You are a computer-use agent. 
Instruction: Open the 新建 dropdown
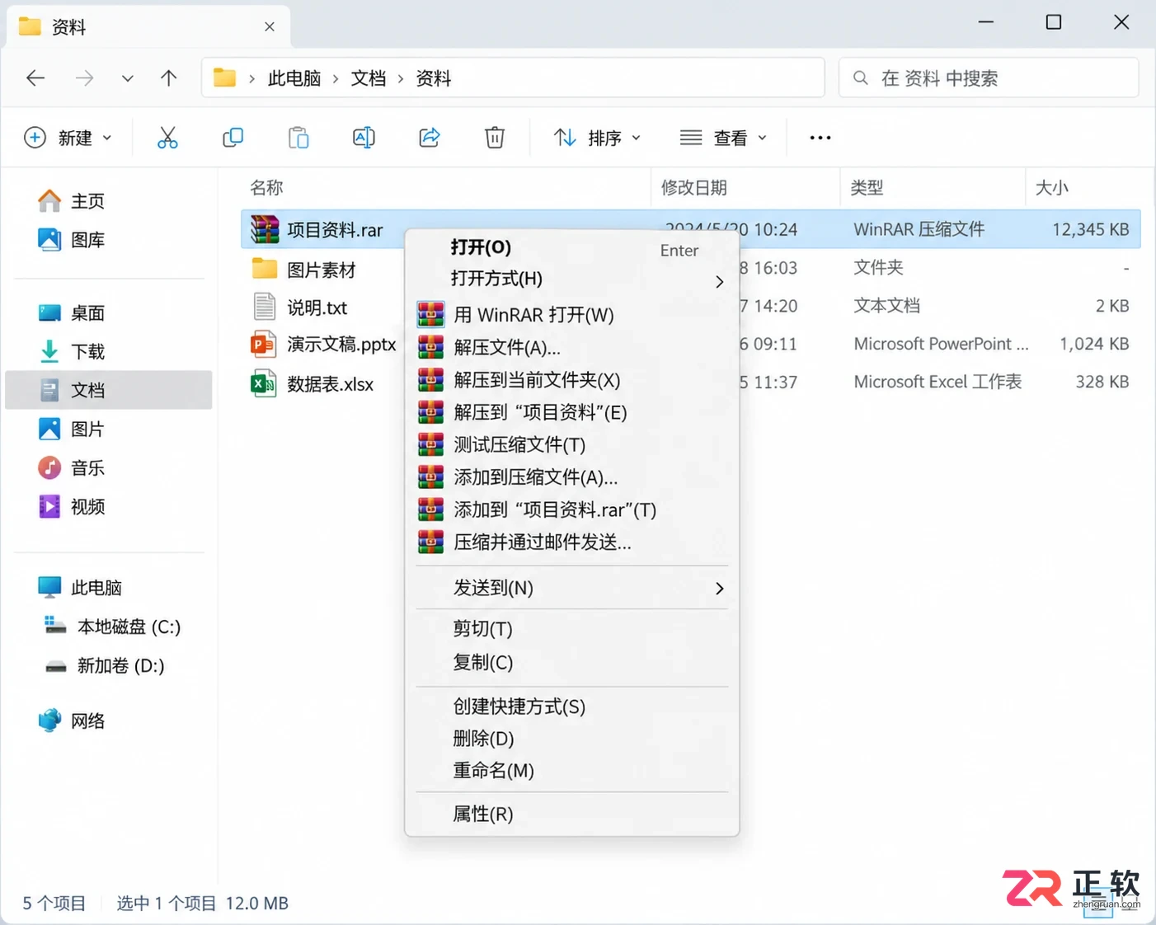[68, 138]
